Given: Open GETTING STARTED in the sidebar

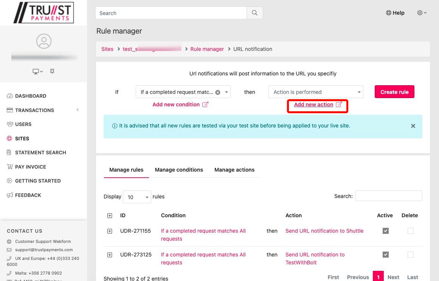Looking at the screenshot, I should (38, 181).
